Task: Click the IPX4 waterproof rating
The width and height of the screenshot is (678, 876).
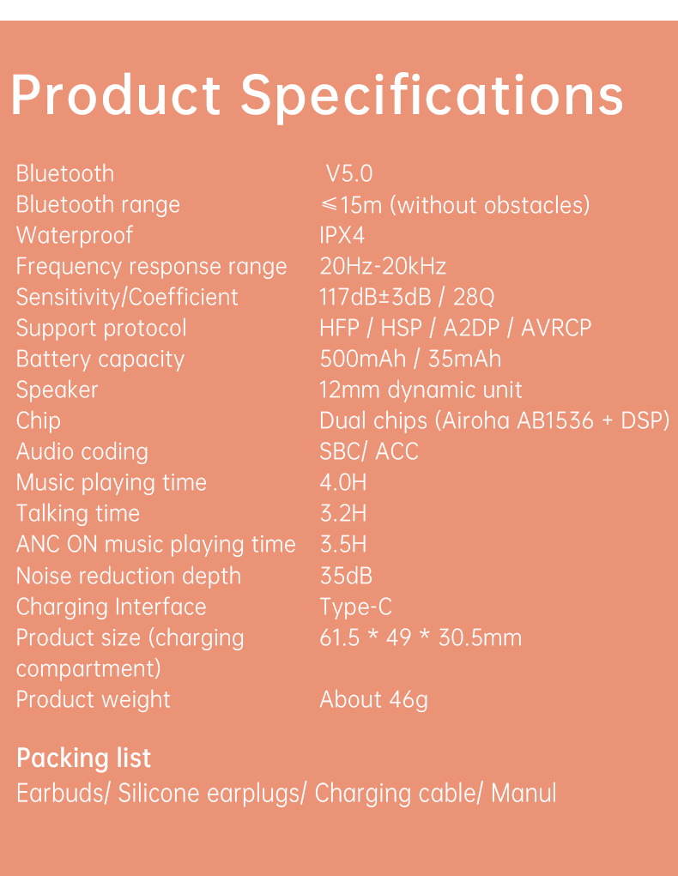Action: tap(342, 235)
